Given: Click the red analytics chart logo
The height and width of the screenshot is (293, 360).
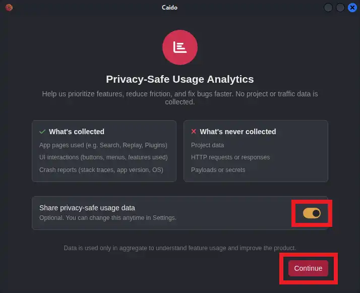Looking at the screenshot, I should [x=180, y=47].
